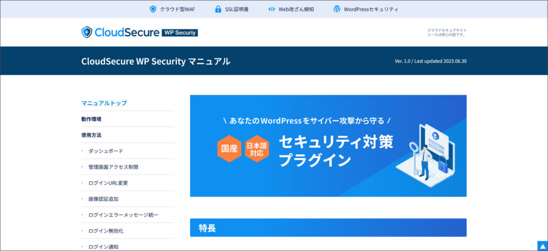Click the WP Securiy badge
The image size is (548, 251).
point(180,33)
